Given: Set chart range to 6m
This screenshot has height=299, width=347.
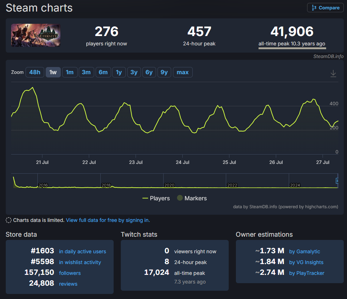Looking at the screenshot, I should pyautogui.click(x=103, y=72).
